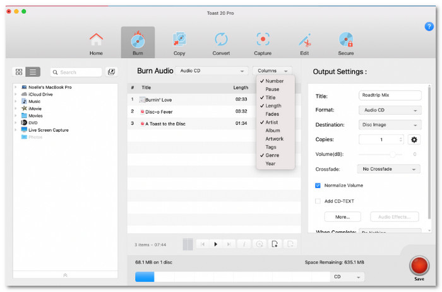Click the Title field showing Roadtrip Mix
This screenshot has height=292, width=442.
click(390, 95)
